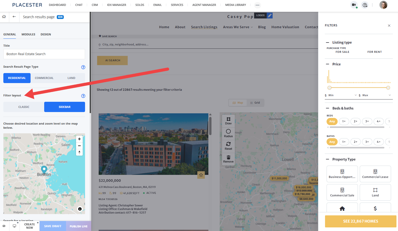Open AGENT MANAGER in the top navigation
This screenshot has height=231, width=398.
coord(204,5)
